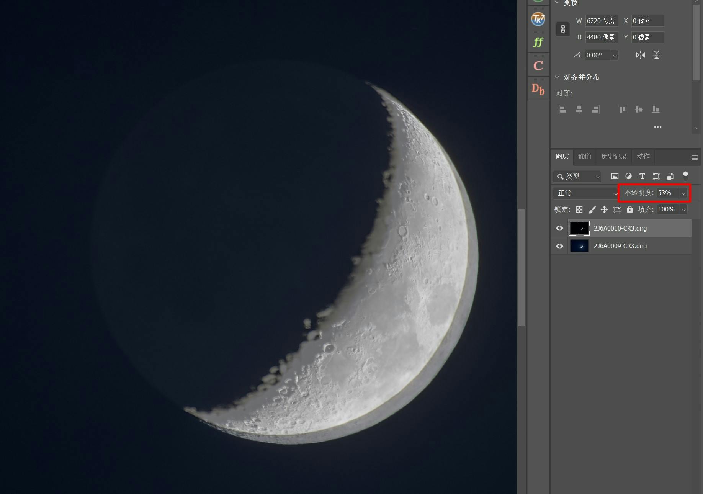Image resolution: width=703 pixels, height=494 pixels.
Task: Open the ff plugin panel icon
Action: pyautogui.click(x=538, y=42)
